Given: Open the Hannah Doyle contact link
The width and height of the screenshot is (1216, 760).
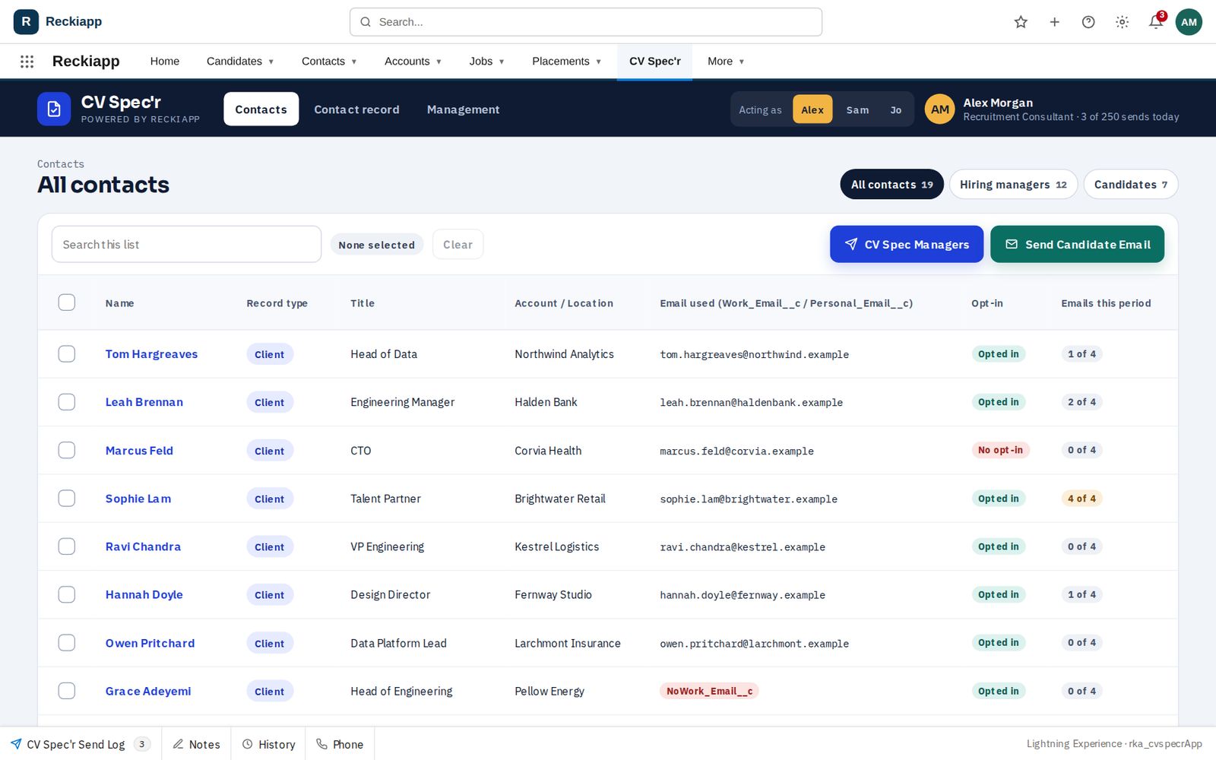Looking at the screenshot, I should click(x=144, y=594).
